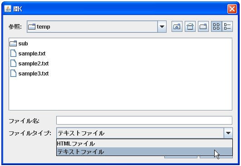The width and height of the screenshot is (241, 166).
Task: Click the sample2.txt document icon
Action: coord(13,63)
